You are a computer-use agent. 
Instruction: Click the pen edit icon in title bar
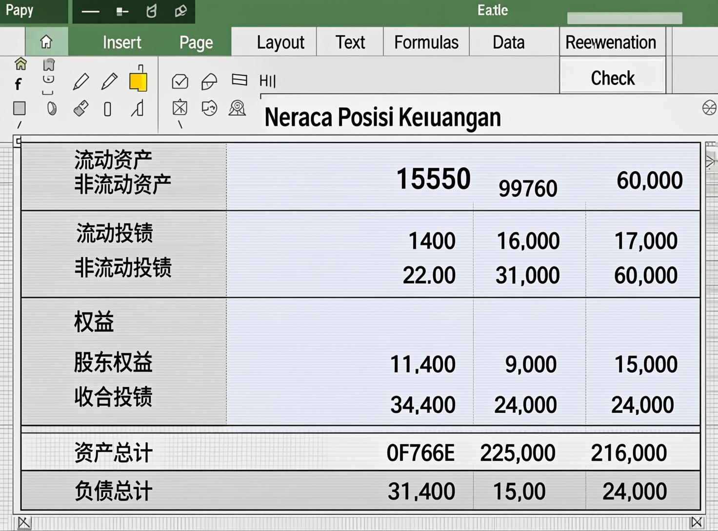click(180, 11)
